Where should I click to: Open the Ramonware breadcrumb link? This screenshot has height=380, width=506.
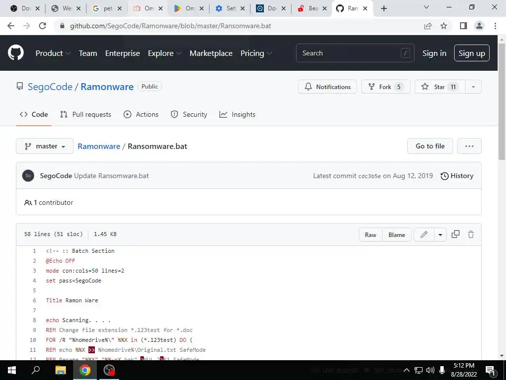pos(99,146)
